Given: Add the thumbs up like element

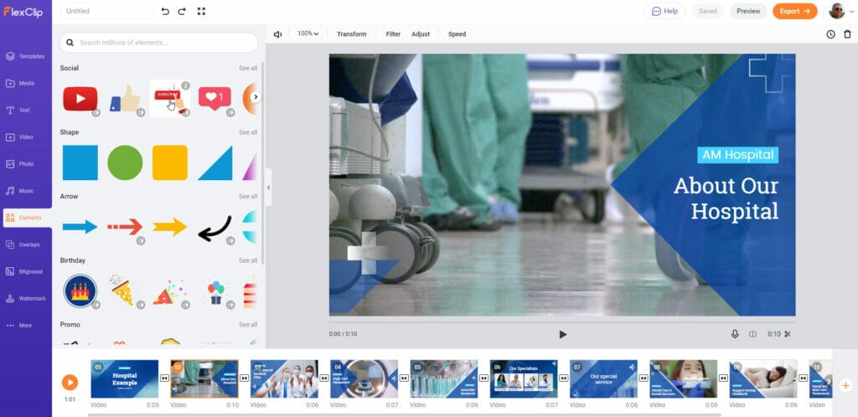Looking at the screenshot, I should click(125, 99).
